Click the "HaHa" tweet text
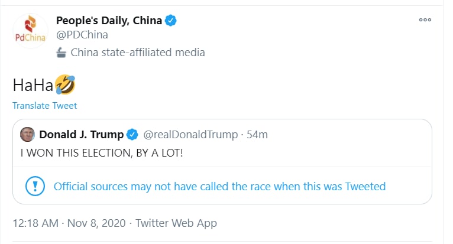This screenshot has height=244, width=453. click(x=33, y=86)
